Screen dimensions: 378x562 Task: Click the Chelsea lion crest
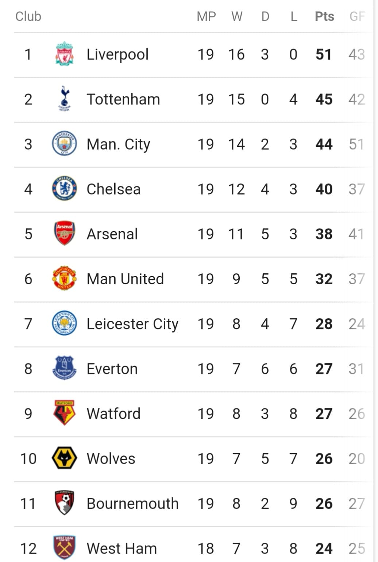(65, 189)
